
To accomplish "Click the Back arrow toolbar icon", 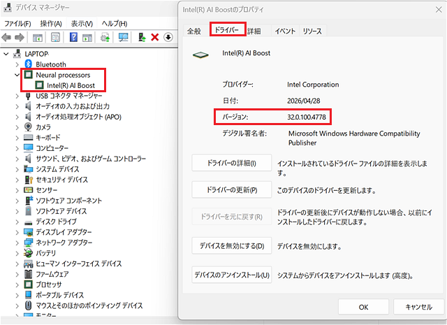I will 6,37.
